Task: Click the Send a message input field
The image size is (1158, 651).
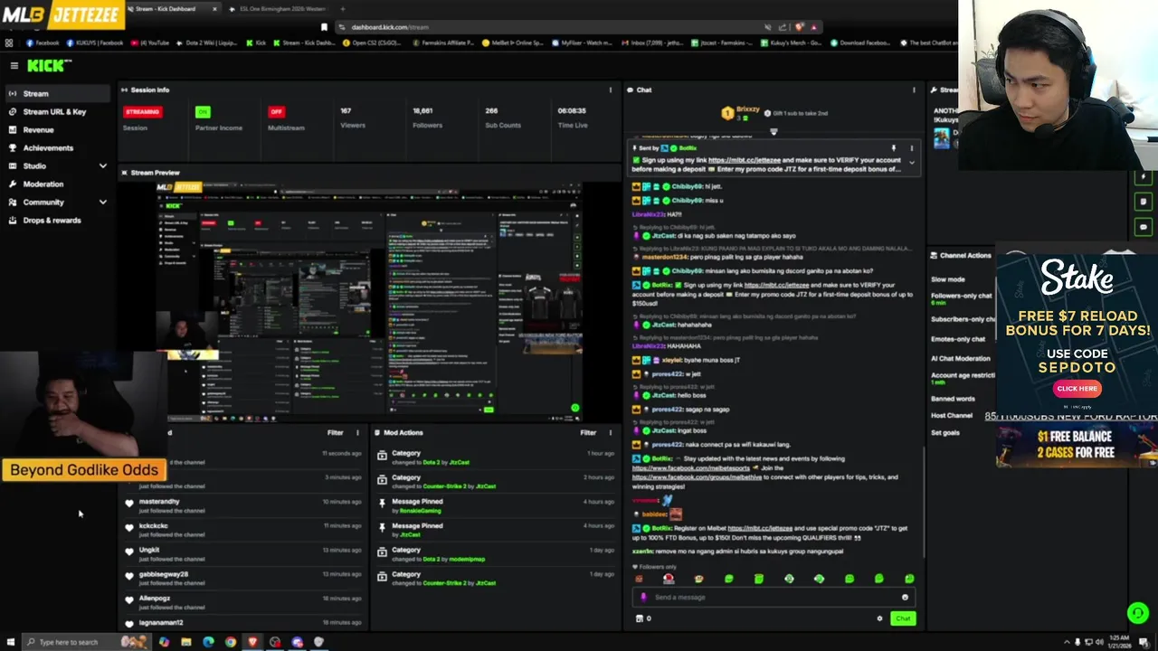Action: click(x=774, y=597)
